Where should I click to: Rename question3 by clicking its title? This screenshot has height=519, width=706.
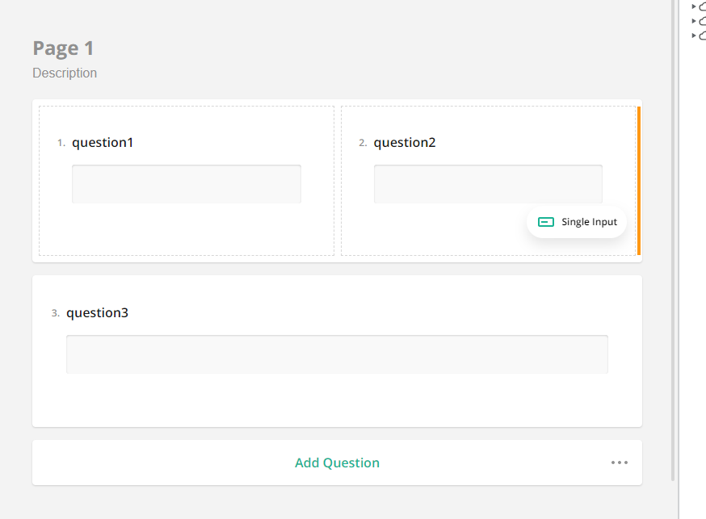[97, 312]
